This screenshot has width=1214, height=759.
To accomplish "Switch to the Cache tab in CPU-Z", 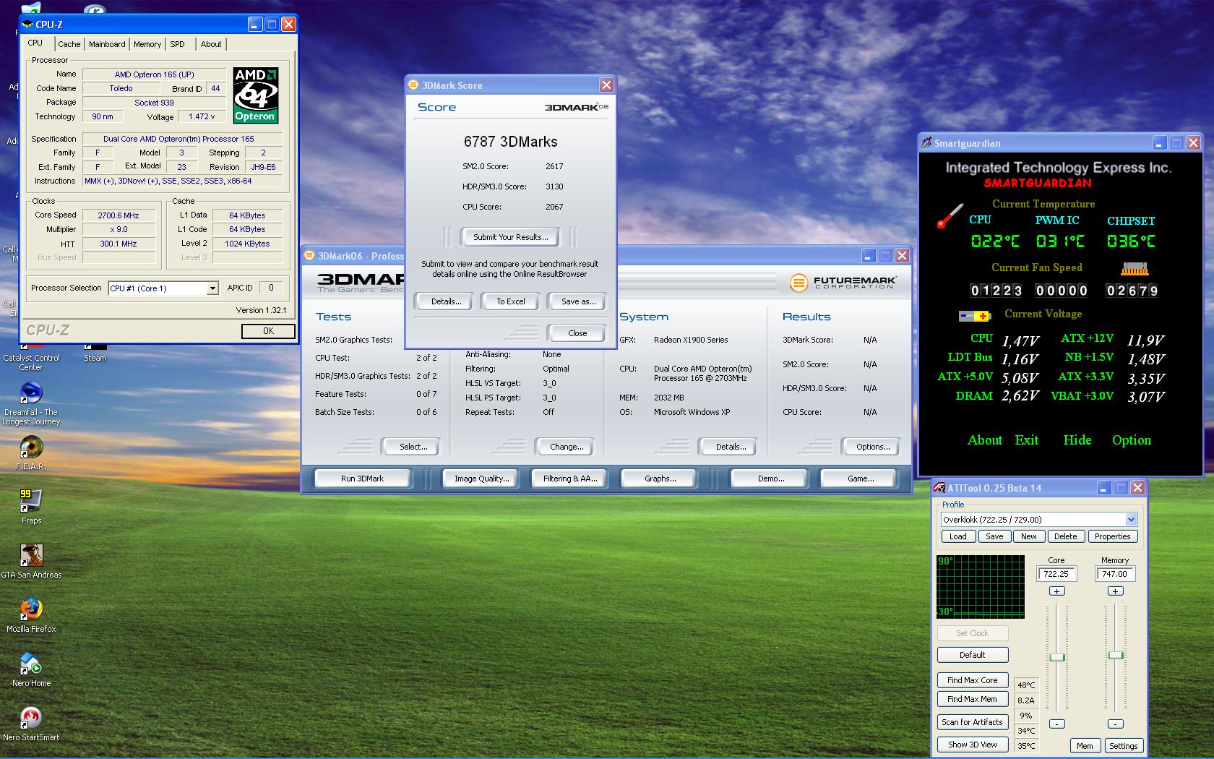I will (69, 44).
